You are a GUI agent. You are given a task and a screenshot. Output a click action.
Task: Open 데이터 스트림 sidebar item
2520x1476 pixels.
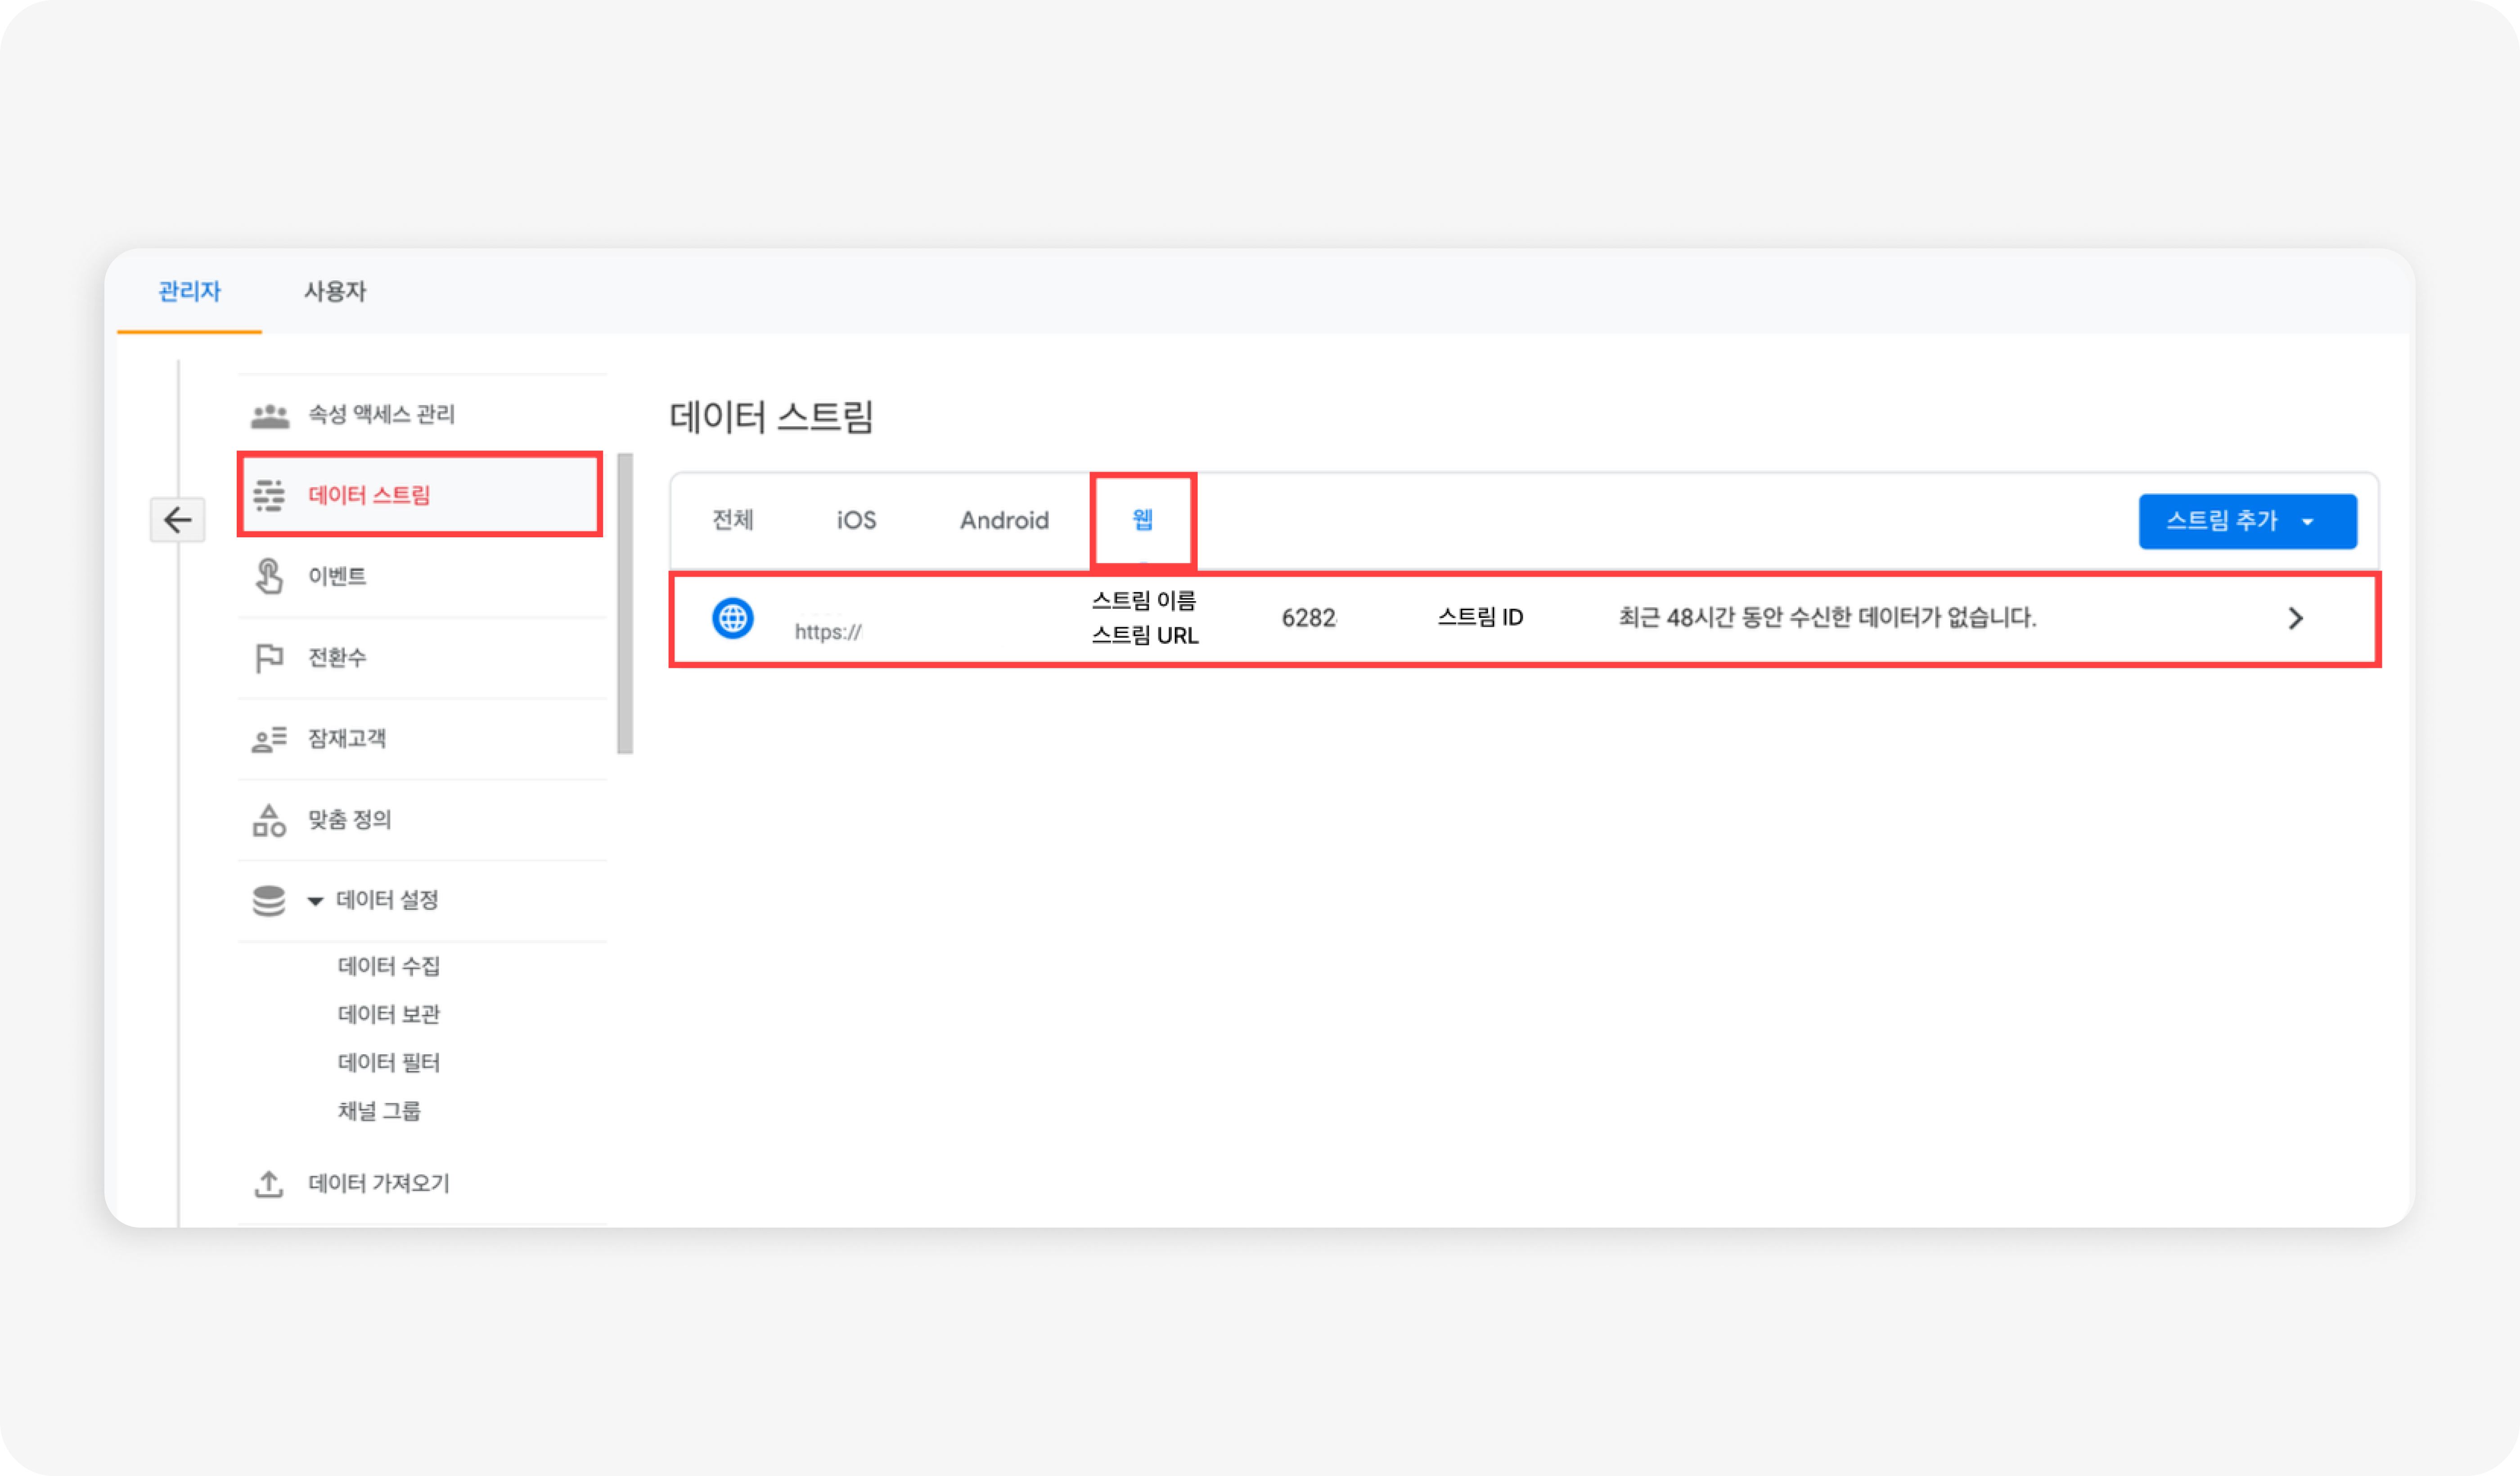pos(420,494)
